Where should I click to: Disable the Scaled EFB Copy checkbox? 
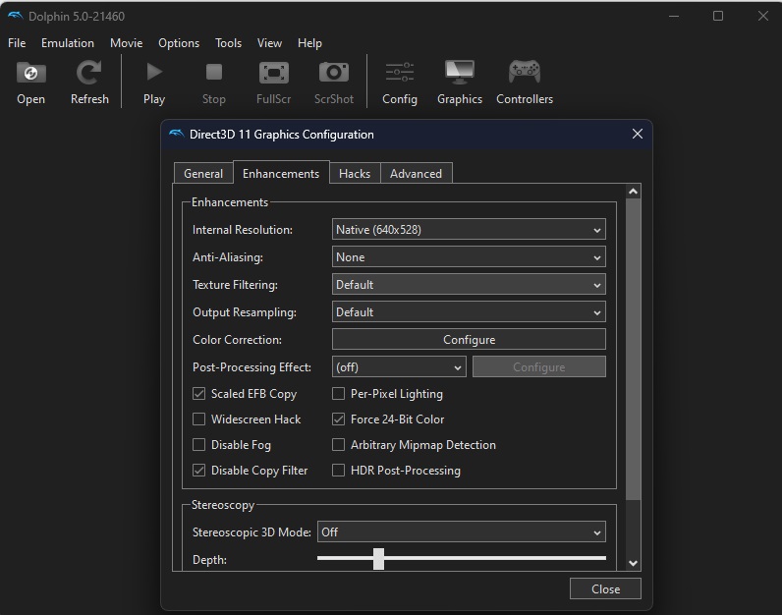pos(199,394)
